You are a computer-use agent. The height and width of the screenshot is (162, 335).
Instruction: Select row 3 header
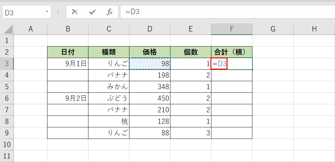click(7, 64)
